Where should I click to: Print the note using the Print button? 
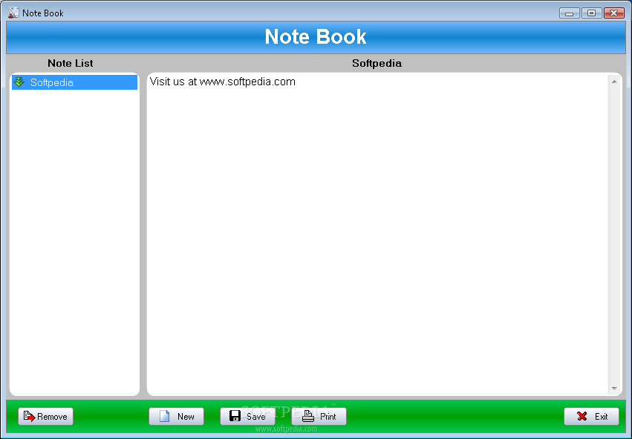click(x=319, y=416)
